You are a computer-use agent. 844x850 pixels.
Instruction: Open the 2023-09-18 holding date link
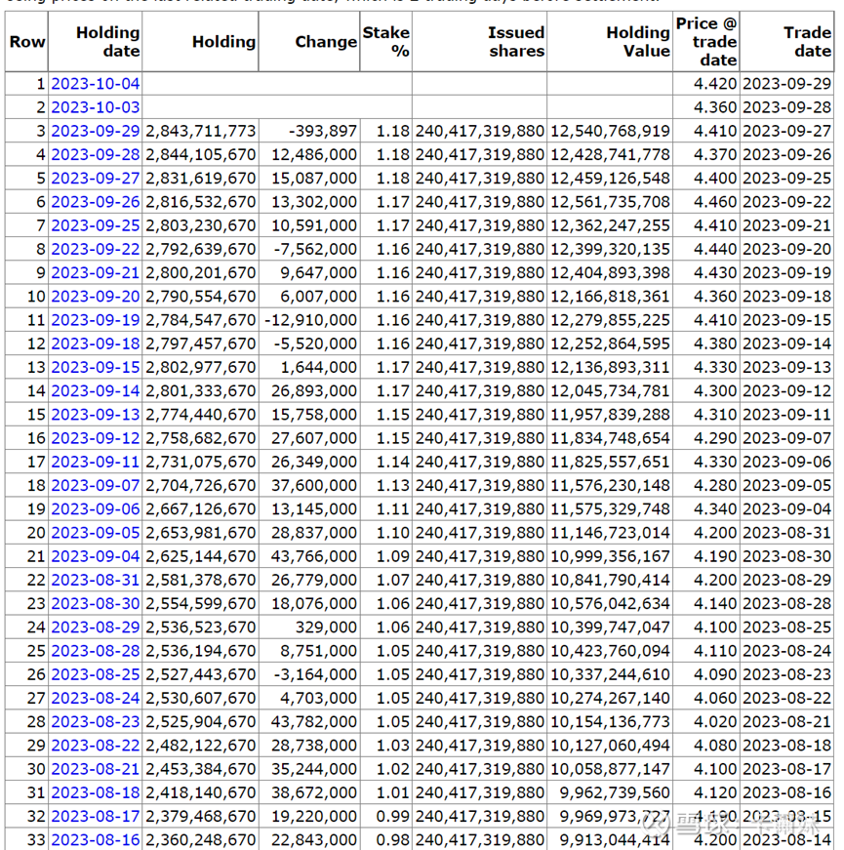(x=96, y=344)
